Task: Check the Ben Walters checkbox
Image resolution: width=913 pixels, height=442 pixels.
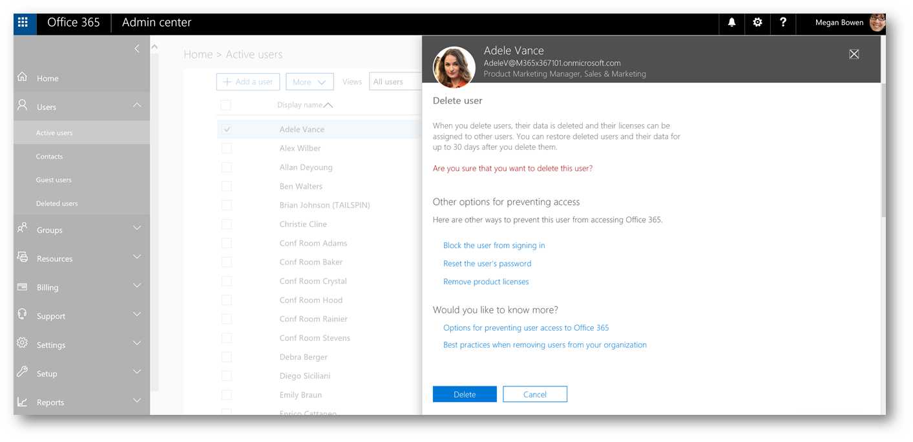Action: point(226,186)
